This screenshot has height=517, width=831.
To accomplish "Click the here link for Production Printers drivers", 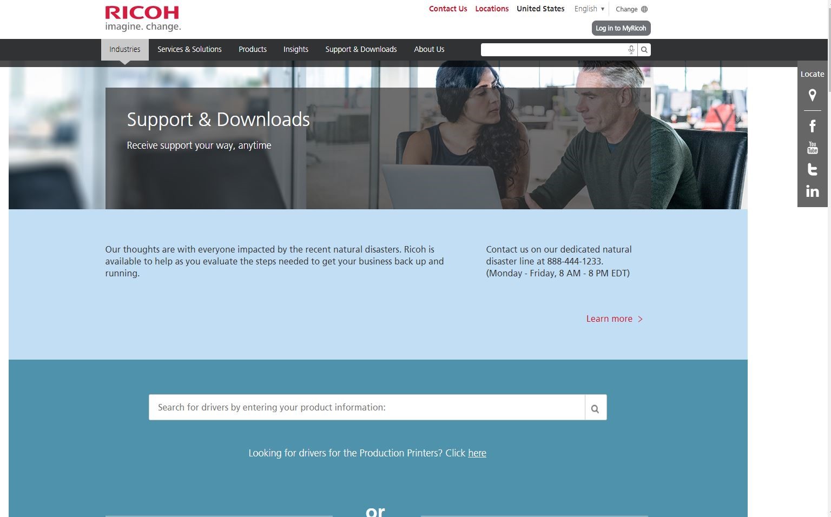I will [x=477, y=453].
